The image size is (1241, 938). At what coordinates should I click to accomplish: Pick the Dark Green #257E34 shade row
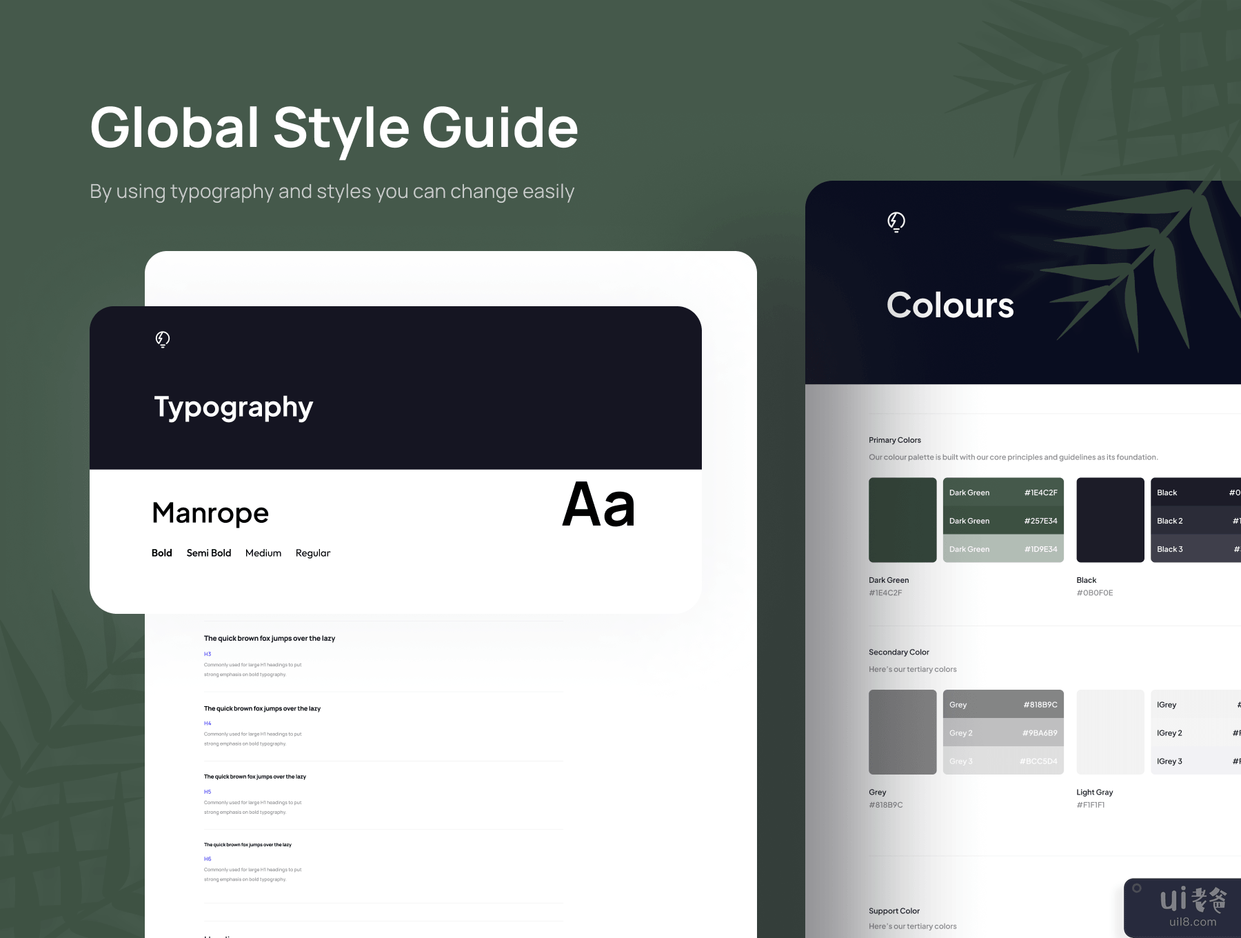[x=1003, y=521]
